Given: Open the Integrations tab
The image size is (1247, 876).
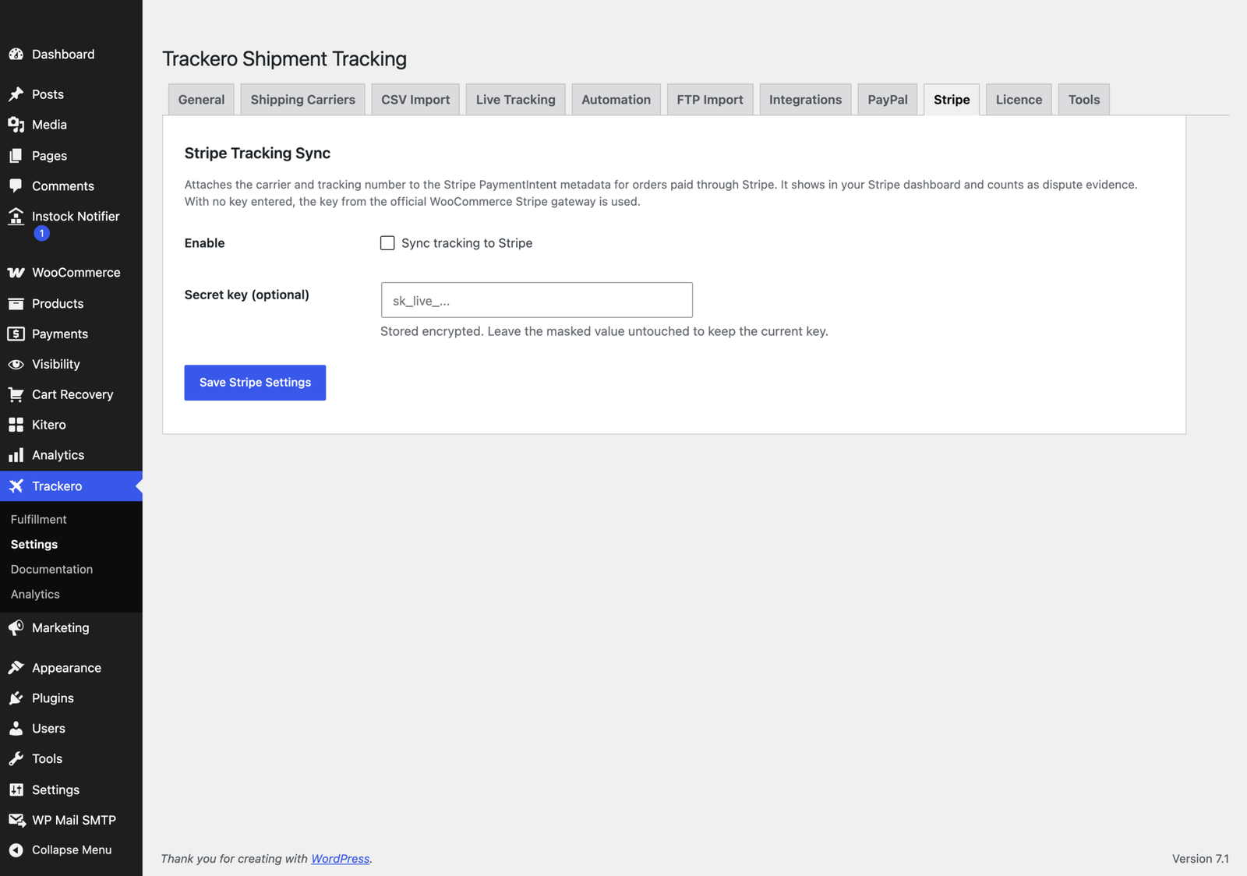Looking at the screenshot, I should tap(805, 100).
